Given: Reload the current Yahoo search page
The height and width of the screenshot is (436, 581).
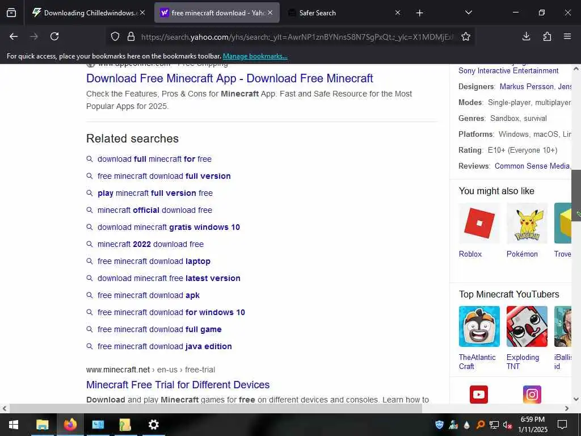Looking at the screenshot, I should (x=54, y=36).
